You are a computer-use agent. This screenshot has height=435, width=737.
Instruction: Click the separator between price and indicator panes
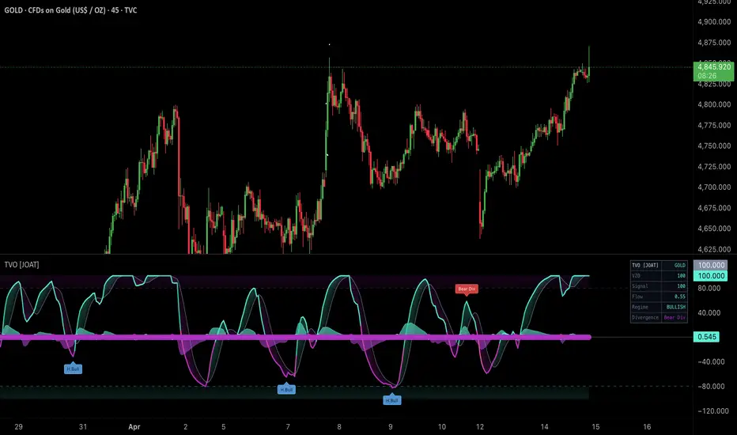(x=346, y=255)
